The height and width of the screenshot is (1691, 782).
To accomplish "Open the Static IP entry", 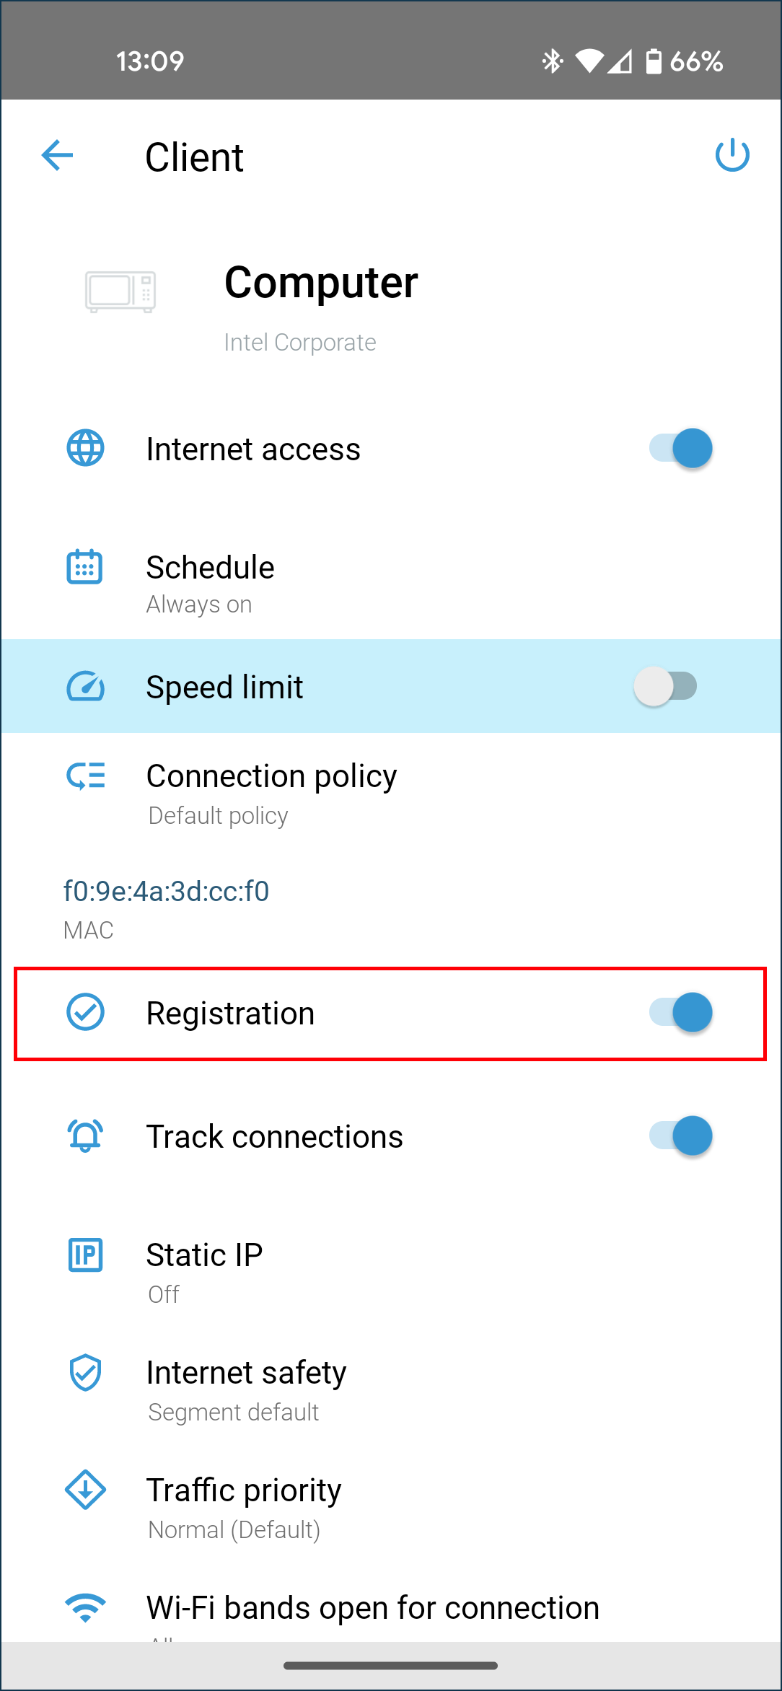I will (x=204, y=1271).
